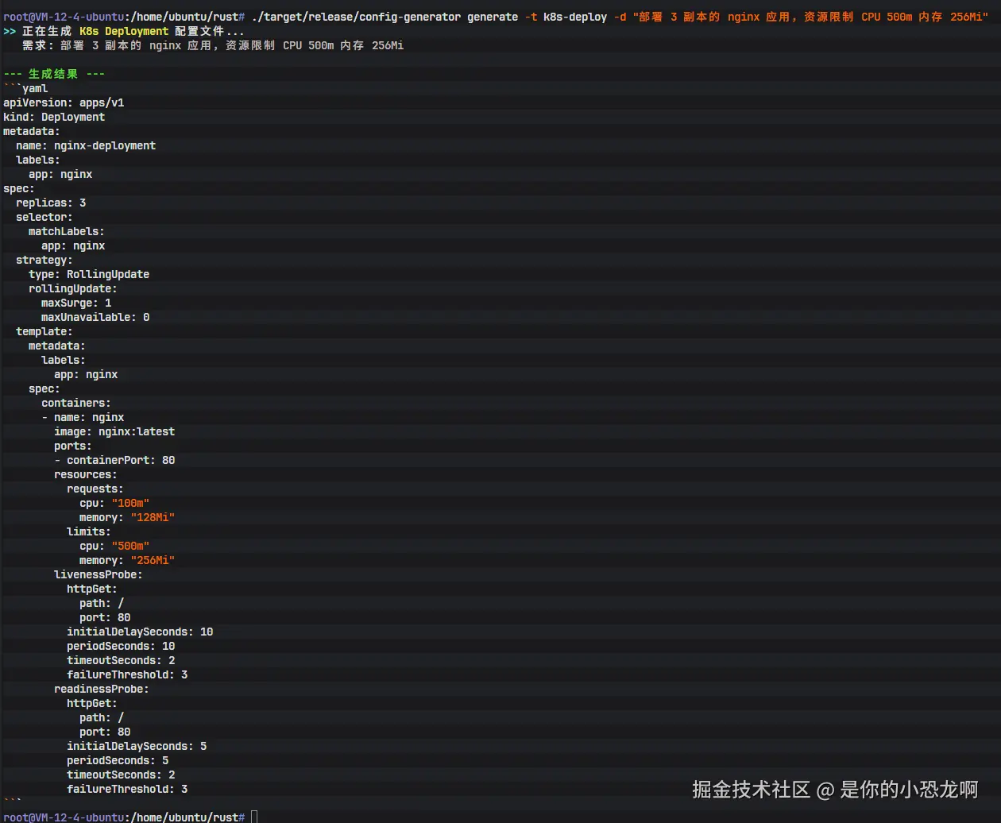Click the 'image: nginx:latest' line
Screen dimensions: 1001x823
[x=114, y=431]
